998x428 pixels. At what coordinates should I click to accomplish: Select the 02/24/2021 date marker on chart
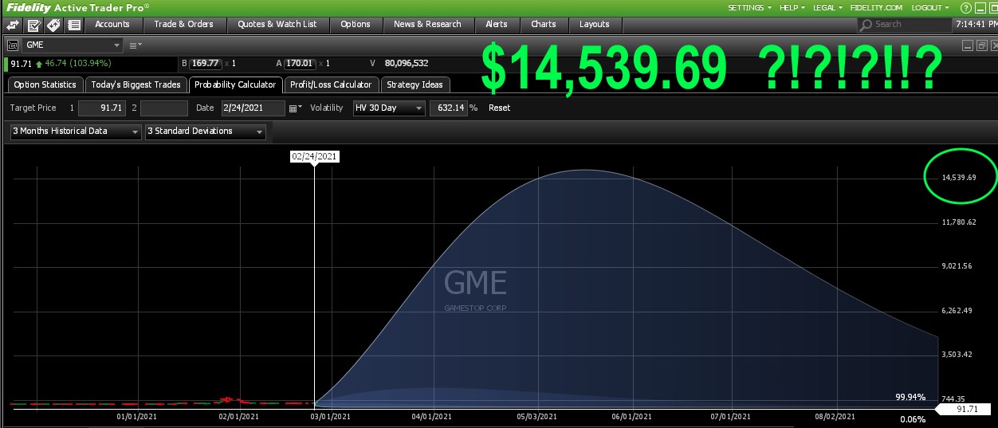click(x=315, y=157)
